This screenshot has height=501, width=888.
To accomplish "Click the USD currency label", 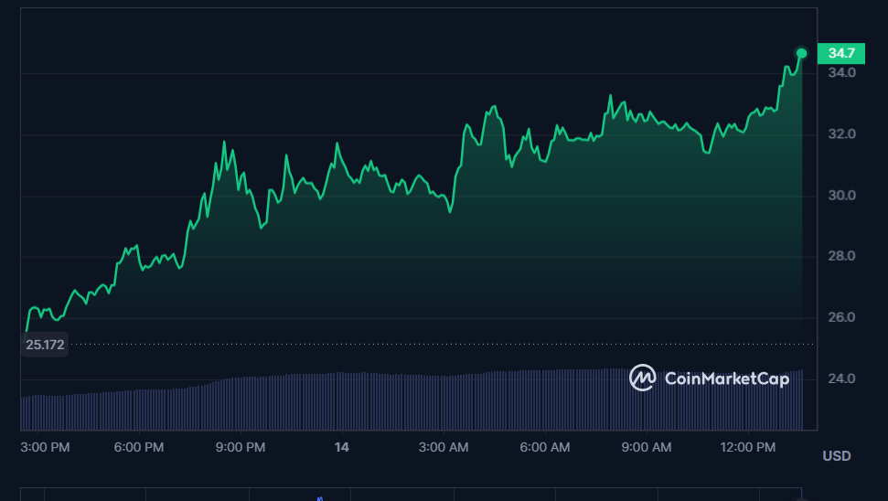I will click(837, 455).
